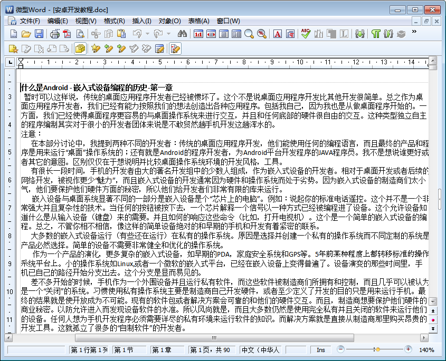The width and height of the screenshot is (446, 361).
Task: Fit page width view icon
Action: point(211,34)
